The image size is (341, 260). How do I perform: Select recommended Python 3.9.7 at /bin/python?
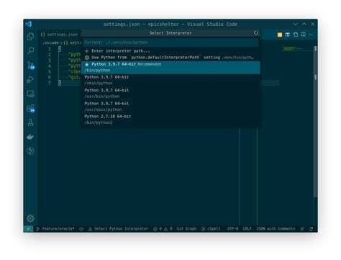pos(170,68)
